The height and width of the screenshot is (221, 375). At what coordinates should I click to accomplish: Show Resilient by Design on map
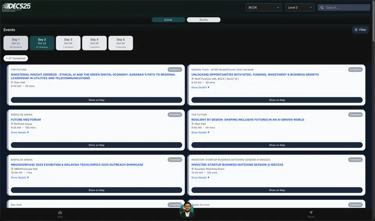click(x=277, y=145)
